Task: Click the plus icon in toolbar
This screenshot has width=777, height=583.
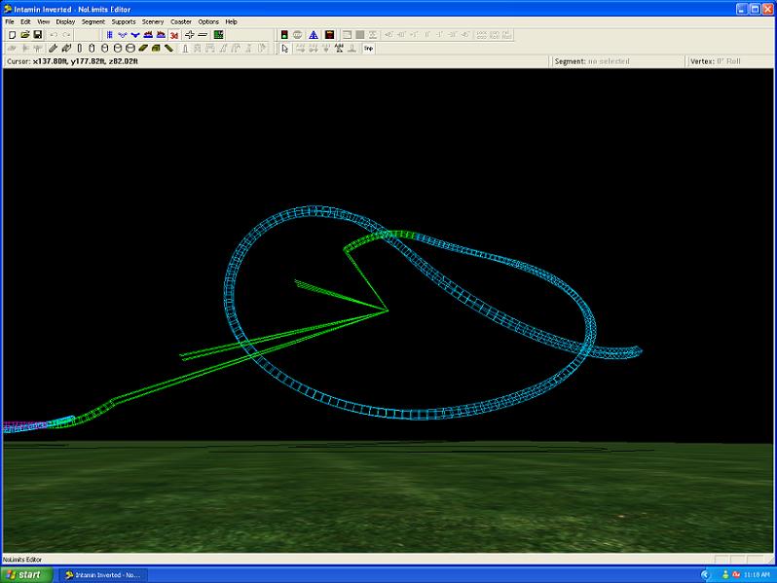Action: pyautogui.click(x=190, y=35)
